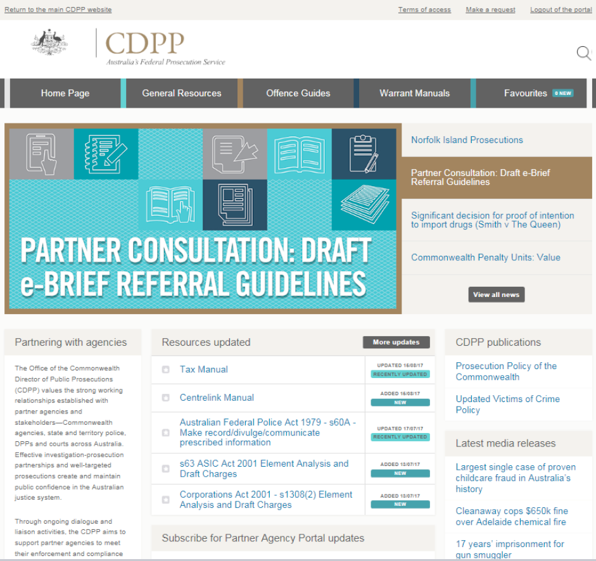
Task: Click the document with cursor arrow icon
Action: [x=235, y=154]
